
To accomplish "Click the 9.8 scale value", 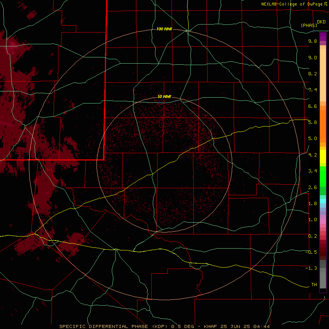I will [313, 41].
